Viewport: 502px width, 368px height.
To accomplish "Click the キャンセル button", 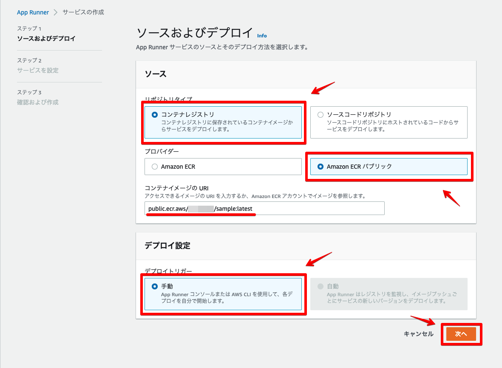I will point(418,334).
